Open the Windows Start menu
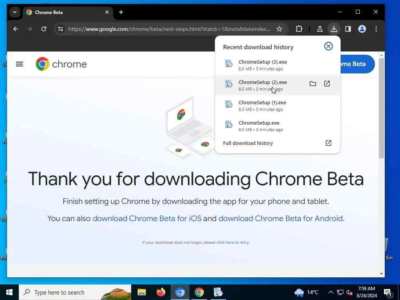 pyautogui.click(x=9, y=292)
